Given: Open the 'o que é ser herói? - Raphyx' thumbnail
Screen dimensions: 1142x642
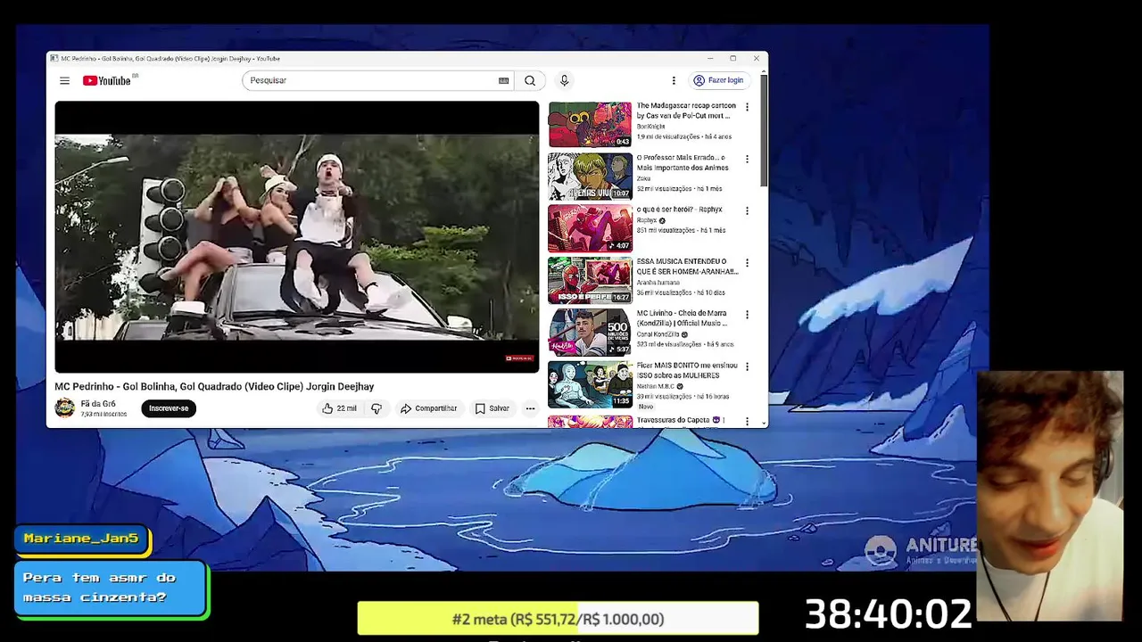Looking at the screenshot, I should pos(590,227).
